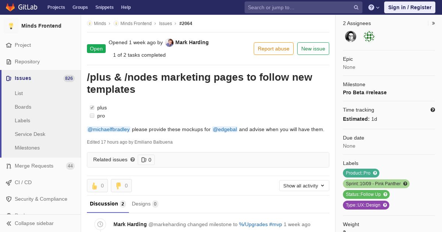Click the search magnifier icon
The image size is (442, 232).
coord(356,7)
